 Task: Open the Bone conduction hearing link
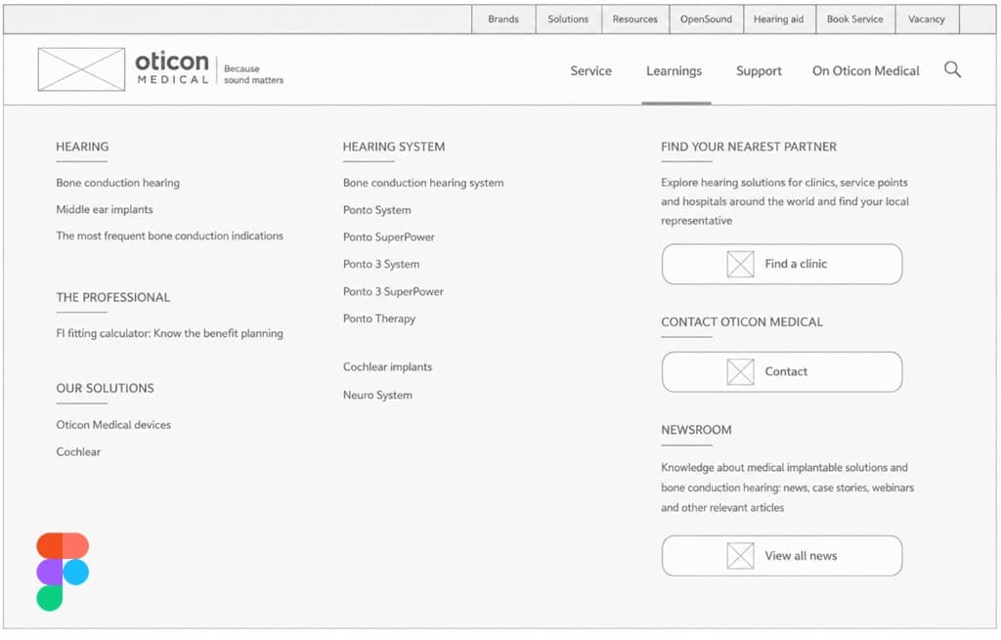click(118, 183)
